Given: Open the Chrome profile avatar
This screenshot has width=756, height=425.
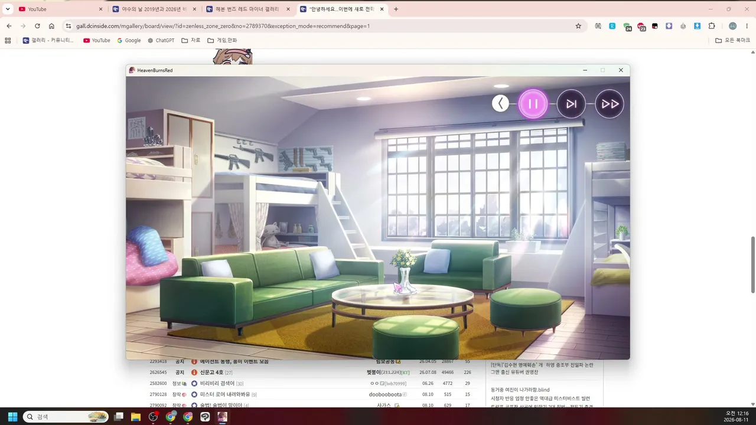Looking at the screenshot, I should point(733,26).
